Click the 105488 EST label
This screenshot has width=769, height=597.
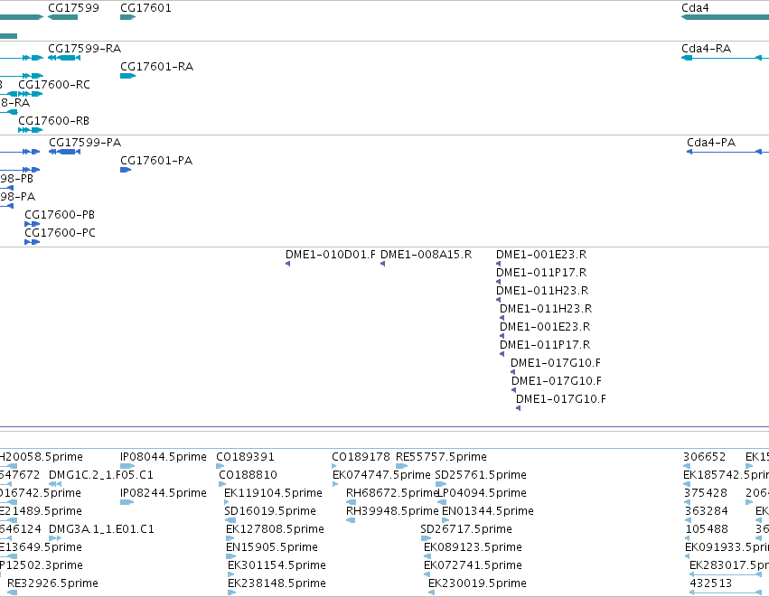tap(707, 529)
